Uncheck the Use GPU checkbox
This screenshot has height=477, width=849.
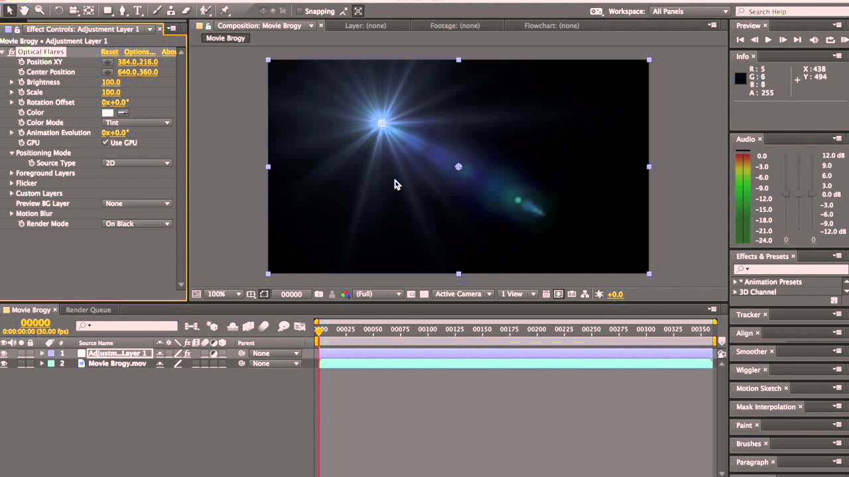click(x=105, y=142)
